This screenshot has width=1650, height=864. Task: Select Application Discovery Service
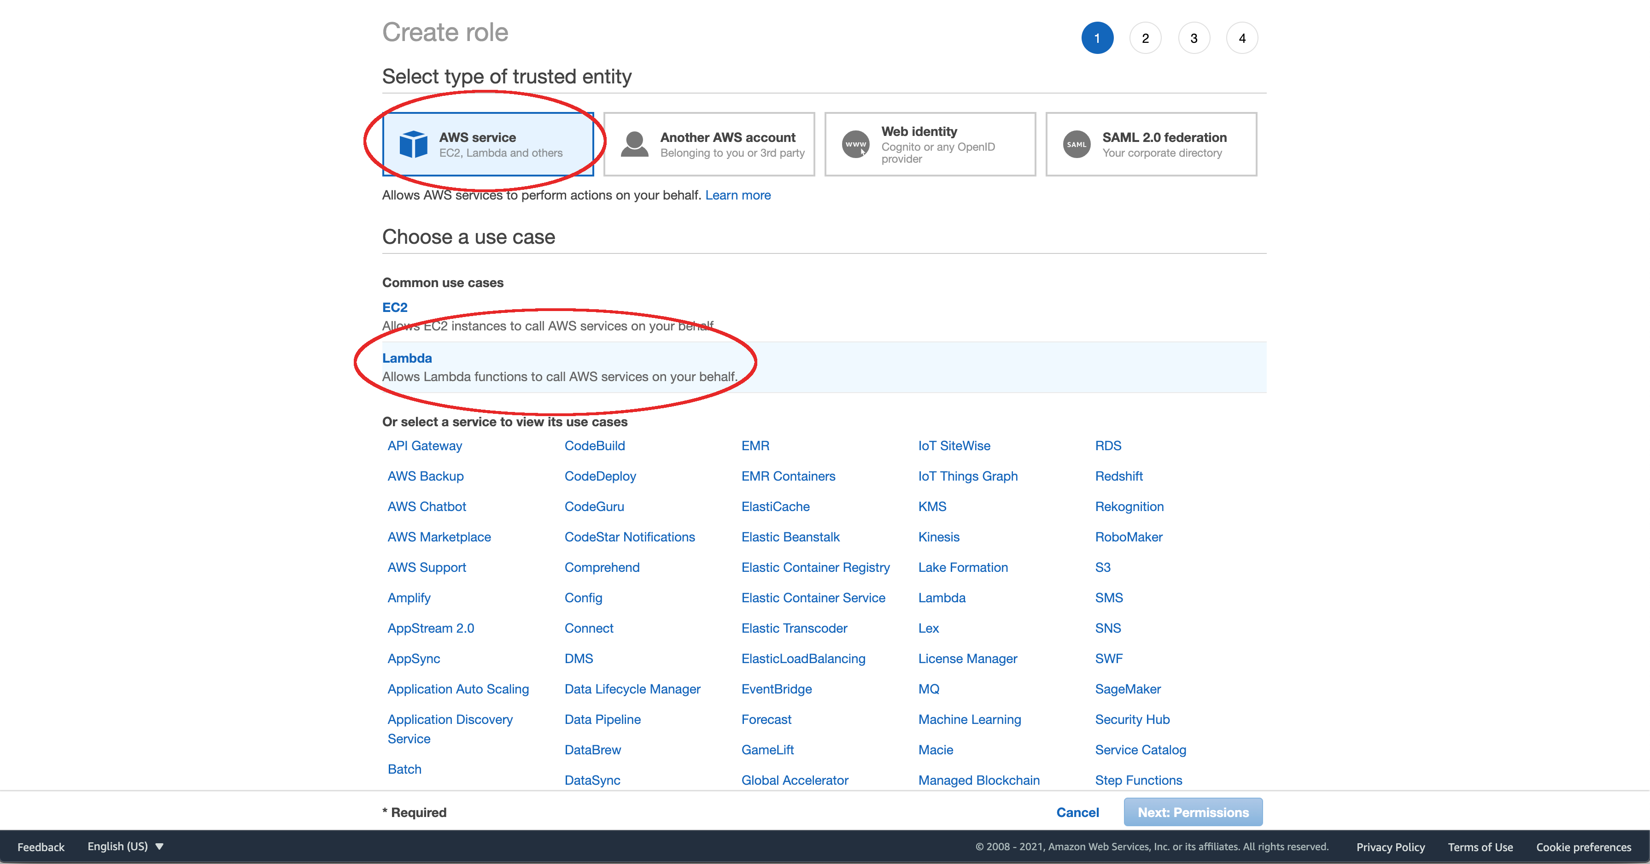(451, 729)
